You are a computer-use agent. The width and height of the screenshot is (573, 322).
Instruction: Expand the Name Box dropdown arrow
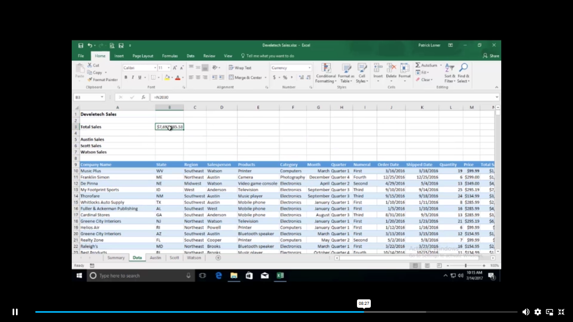102,97
